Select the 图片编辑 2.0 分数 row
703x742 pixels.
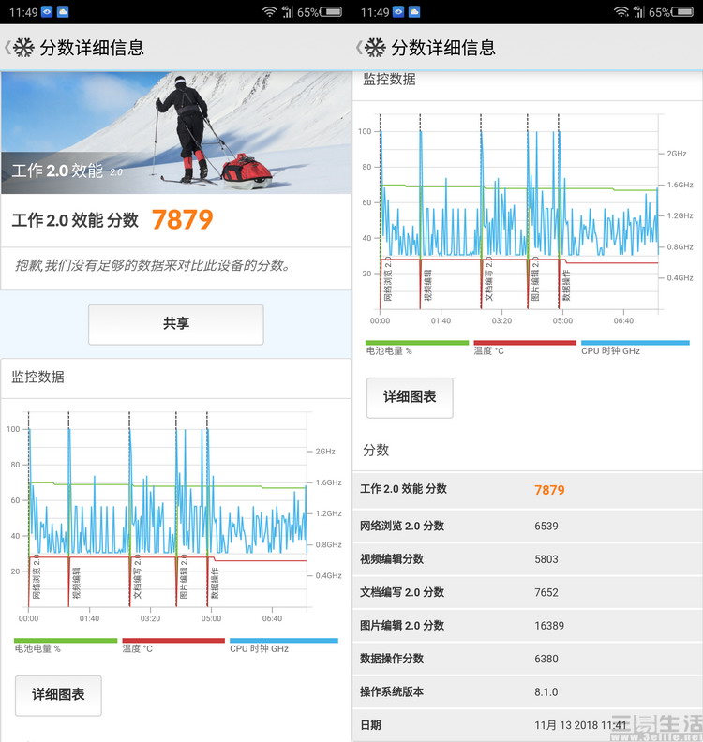527,625
